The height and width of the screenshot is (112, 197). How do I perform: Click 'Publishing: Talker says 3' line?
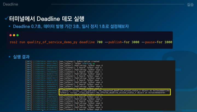64,78
